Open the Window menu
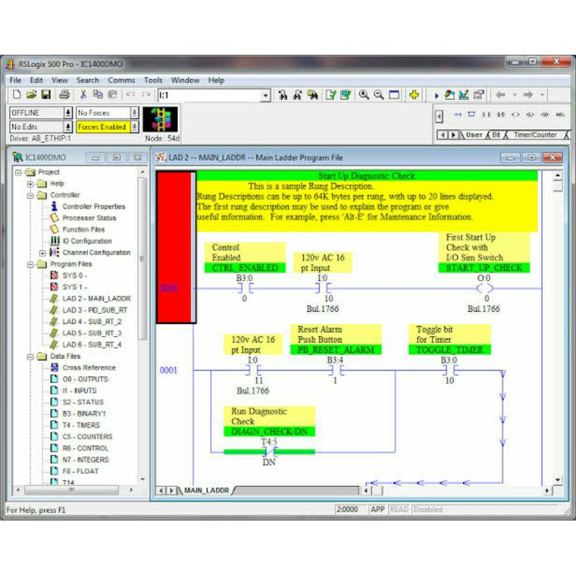The image size is (576, 576). [185, 81]
